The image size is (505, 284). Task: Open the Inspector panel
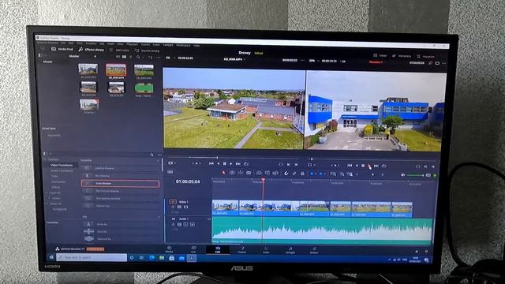(x=426, y=56)
